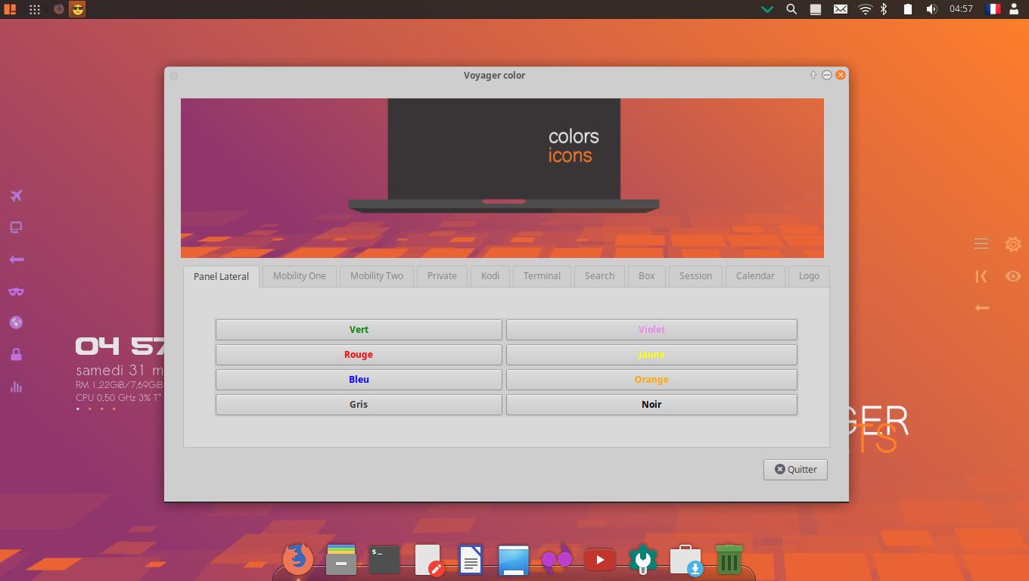
Task: Open the user account icon in panel
Action: click(x=1014, y=9)
